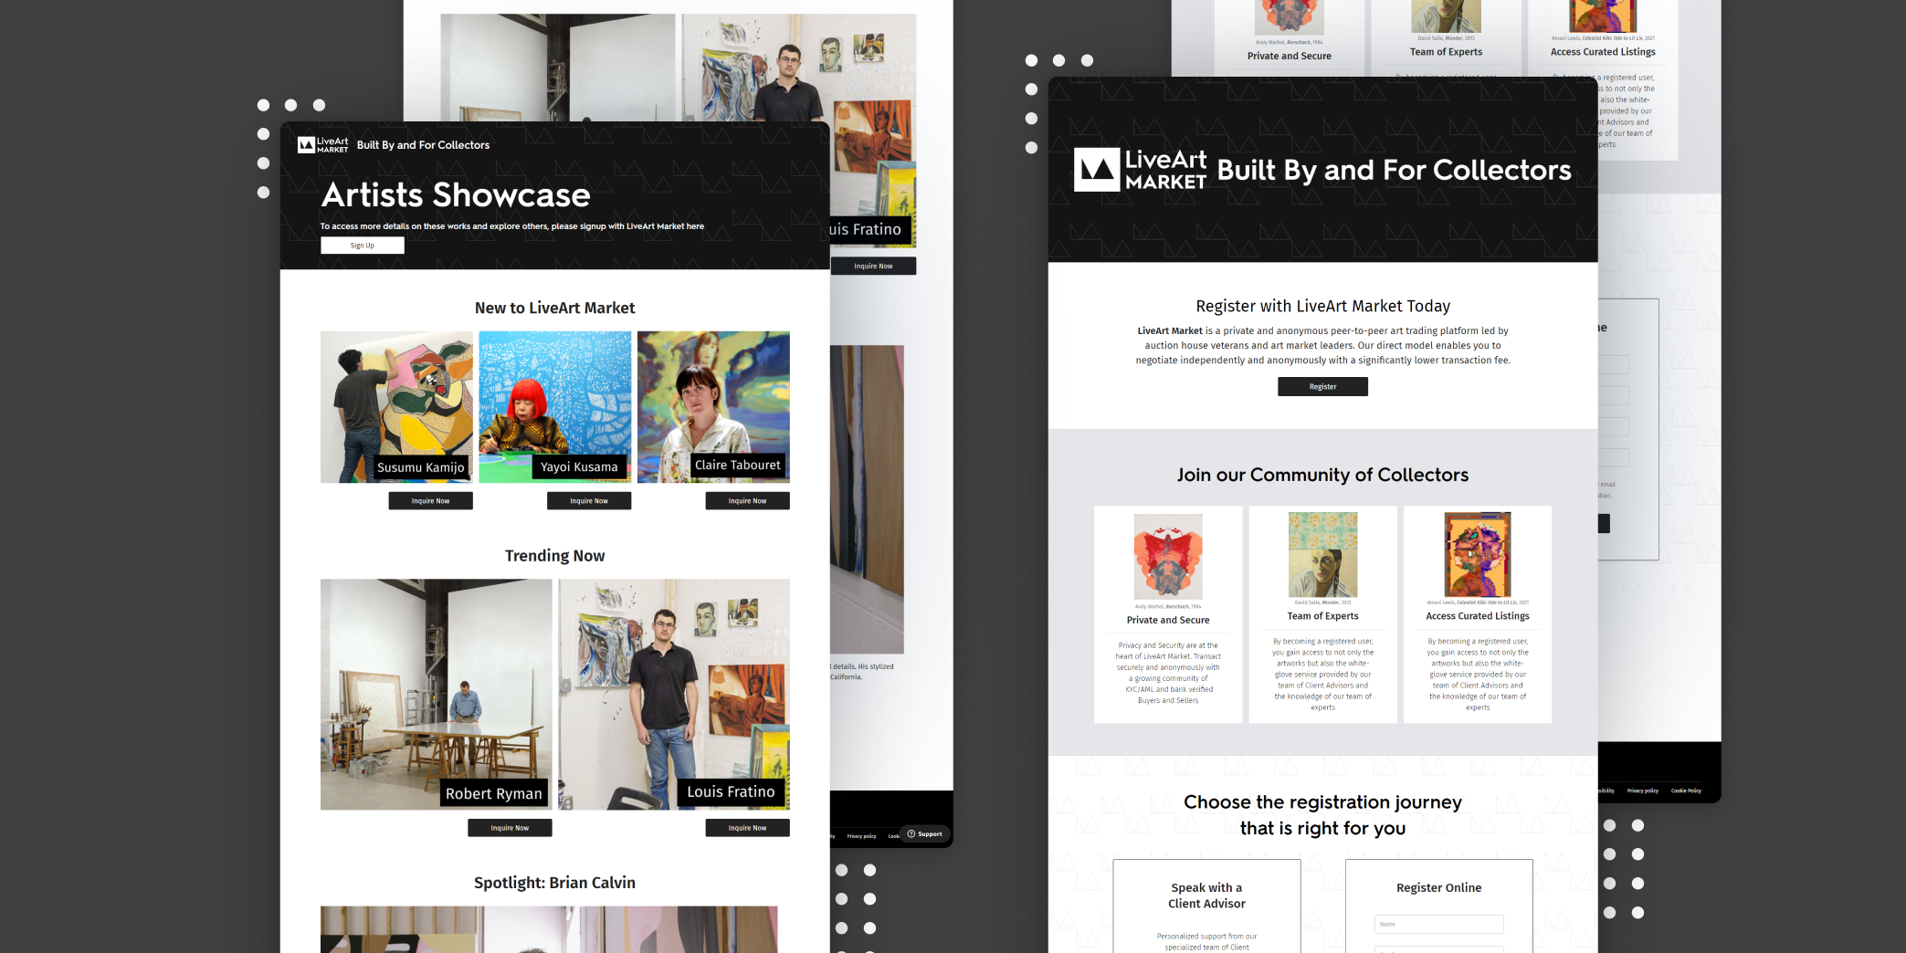Click the 'Artists Showcase' page title
1906x953 pixels.
(456, 194)
